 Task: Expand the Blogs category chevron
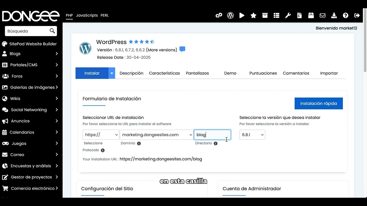click(x=56, y=54)
